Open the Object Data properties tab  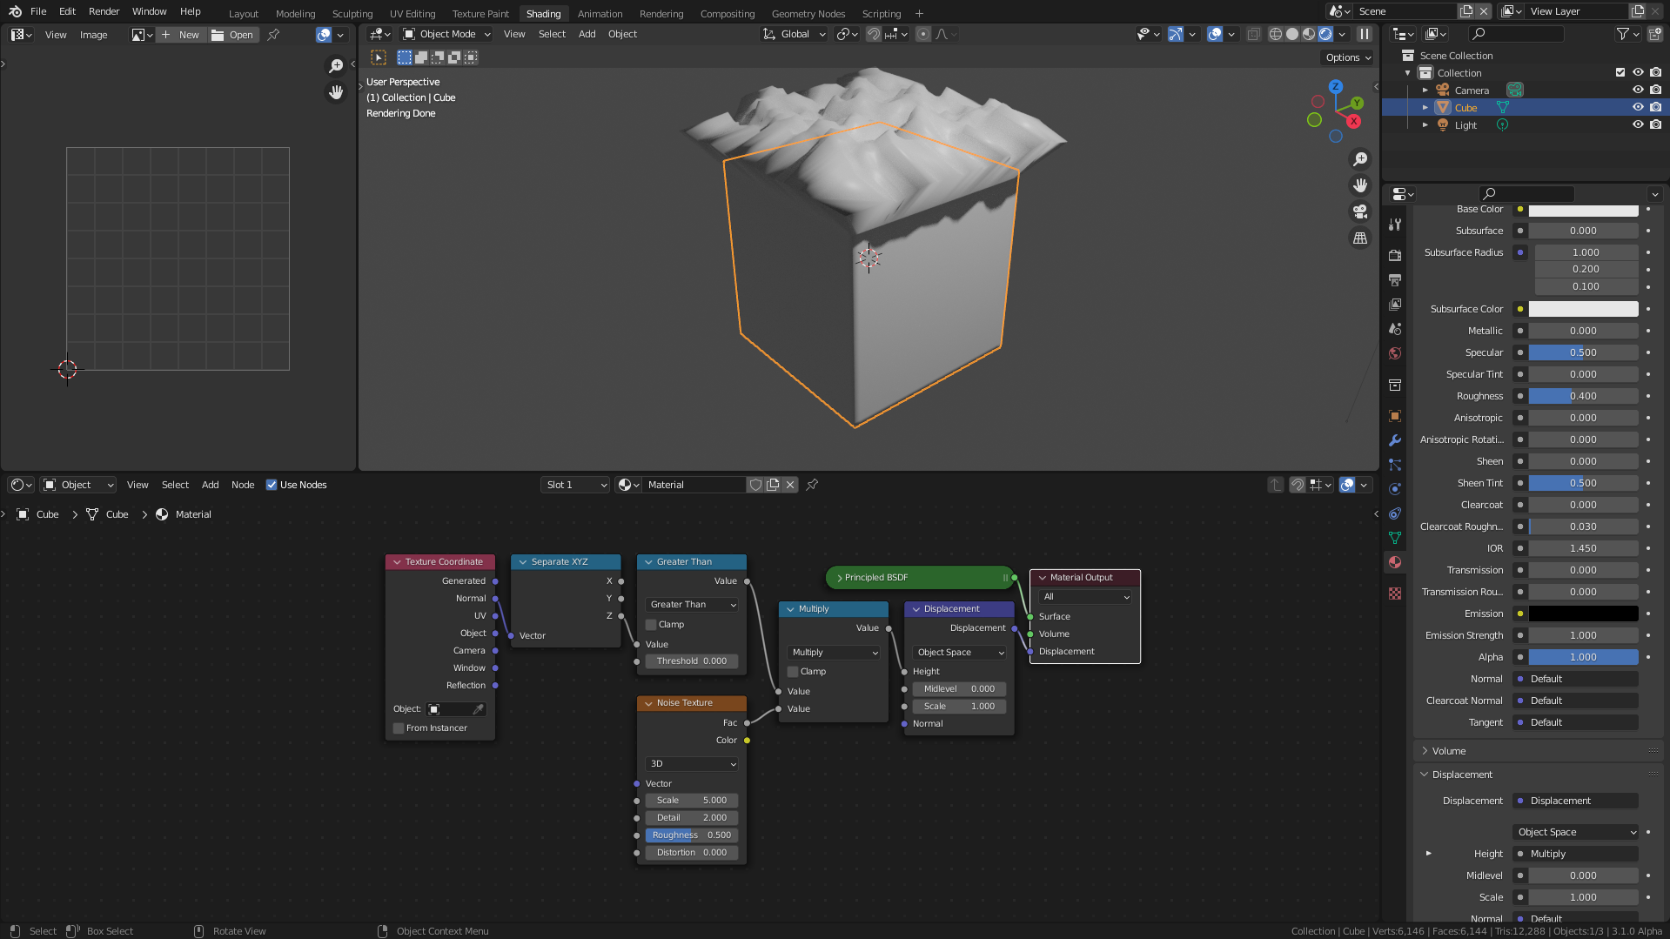pyautogui.click(x=1395, y=538)
